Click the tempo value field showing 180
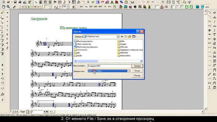 pyautogui.click(x=64, y=7)
